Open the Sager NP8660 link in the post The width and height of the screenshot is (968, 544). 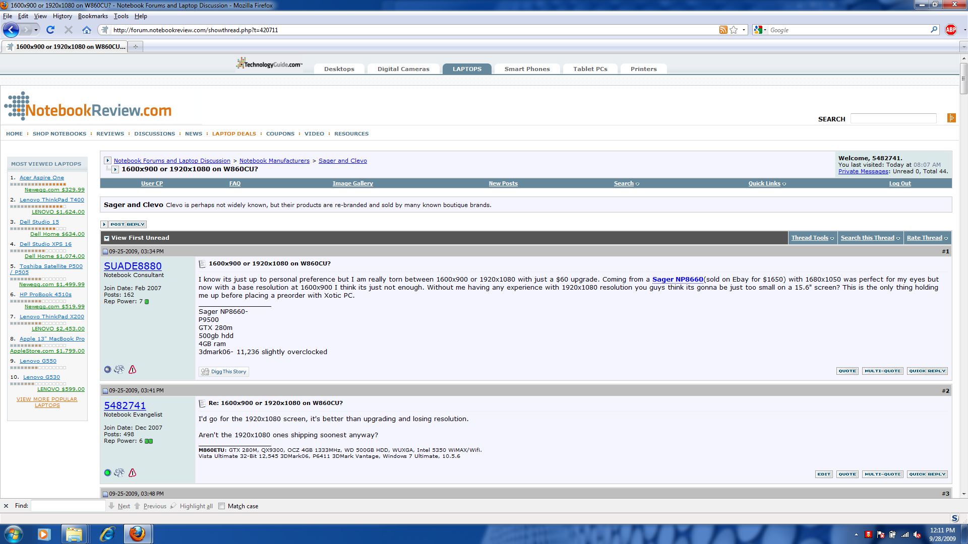click(678, 279)
